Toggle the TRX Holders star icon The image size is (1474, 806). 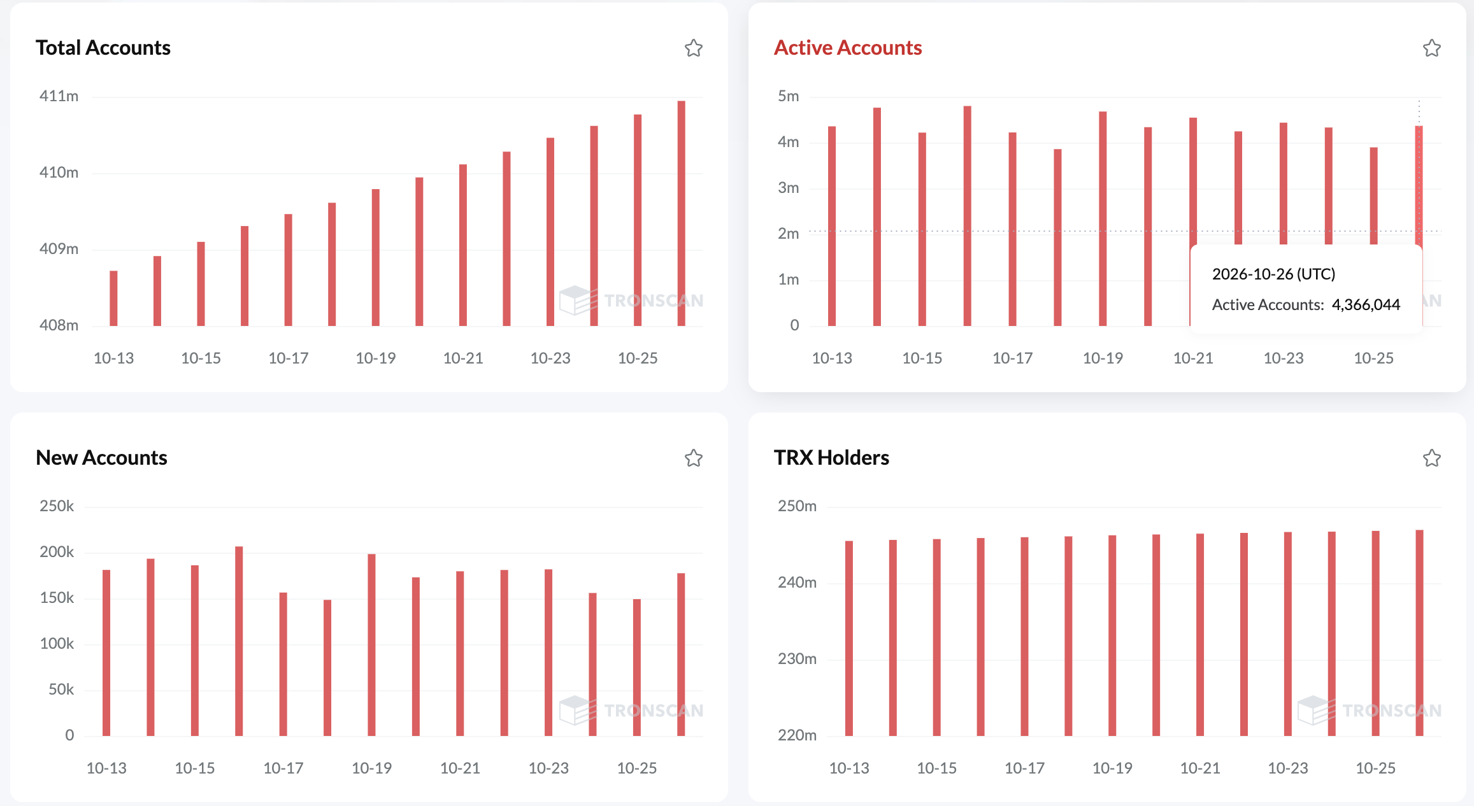pyautogui.click(x=1432, y=458)
